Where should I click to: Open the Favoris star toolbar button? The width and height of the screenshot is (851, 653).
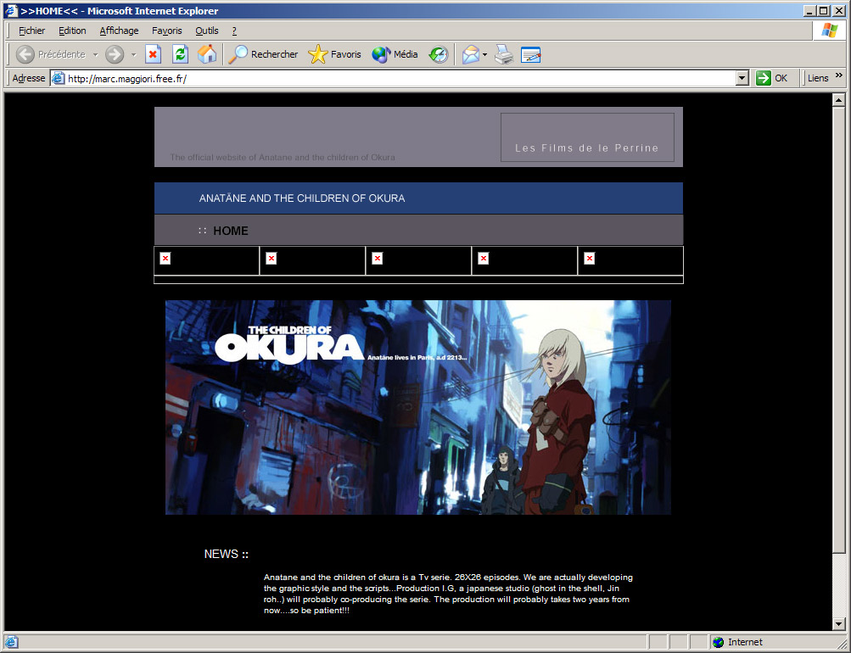(x=334, y=54)
